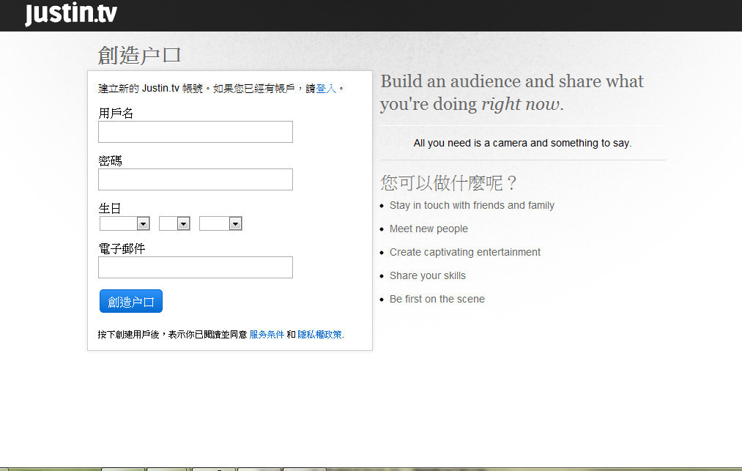
Task: Click the 'Share your skills' bullet
Action: (428, 275)
